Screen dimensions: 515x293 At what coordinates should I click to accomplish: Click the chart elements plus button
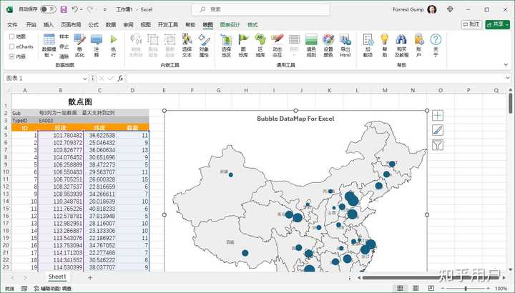click(x=438, y=116)
